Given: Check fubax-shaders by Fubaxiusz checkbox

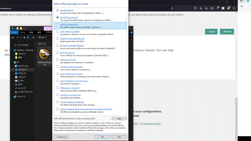Looking at the screenshot, I should click(x=57, y=74).
